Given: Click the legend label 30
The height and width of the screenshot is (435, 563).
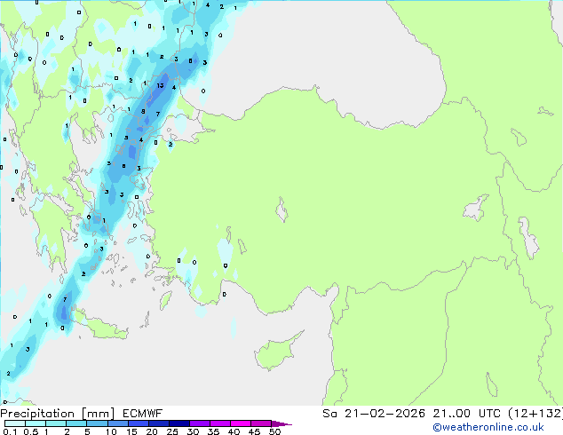Looking at the screenshot, I should [x=193, y=431].
